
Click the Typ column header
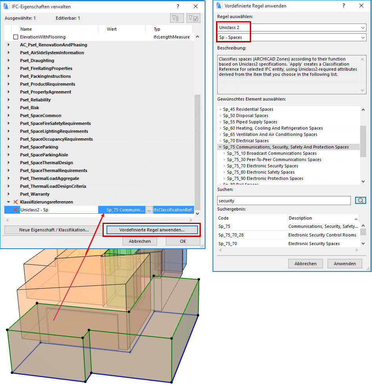click(x=172, y=29)
